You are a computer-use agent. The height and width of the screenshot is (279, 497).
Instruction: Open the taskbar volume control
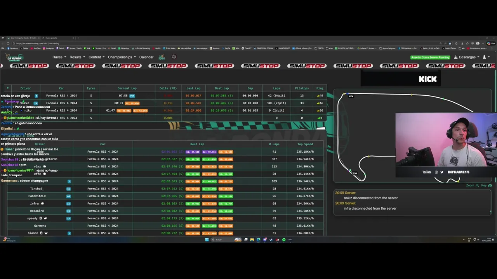click(478, 239)
